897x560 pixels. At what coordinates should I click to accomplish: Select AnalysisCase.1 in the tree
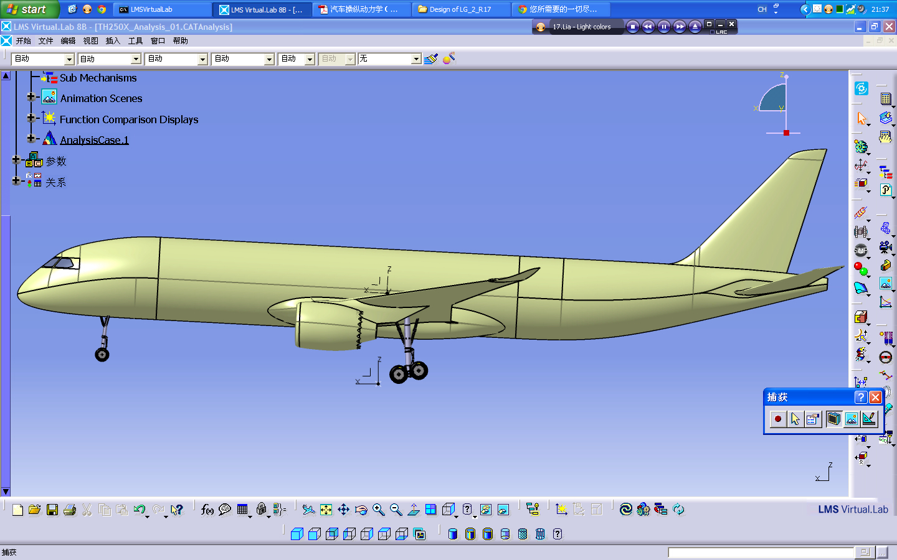tap(94, 140)
